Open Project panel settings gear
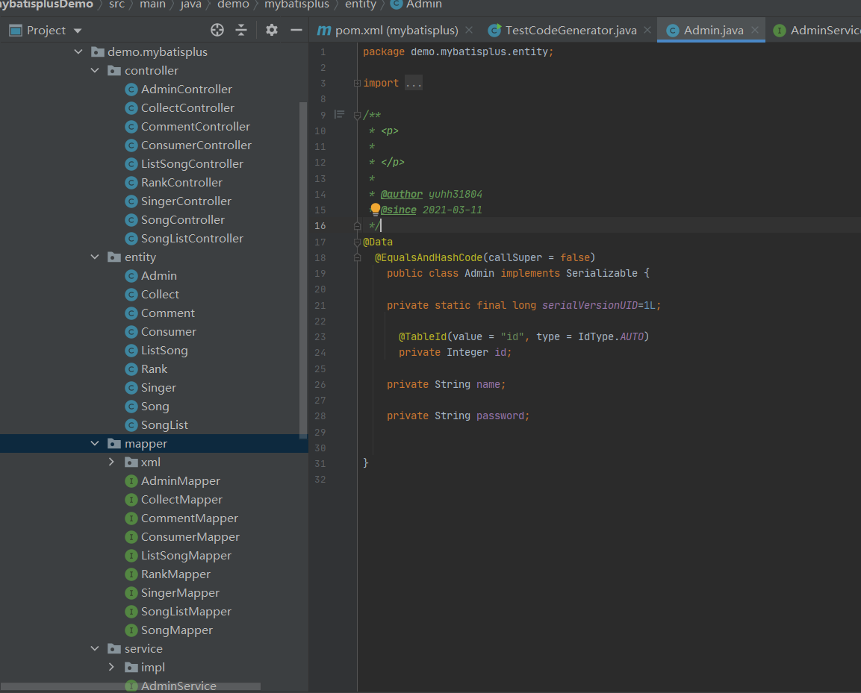The image size is (861, 693). [271, 30]
